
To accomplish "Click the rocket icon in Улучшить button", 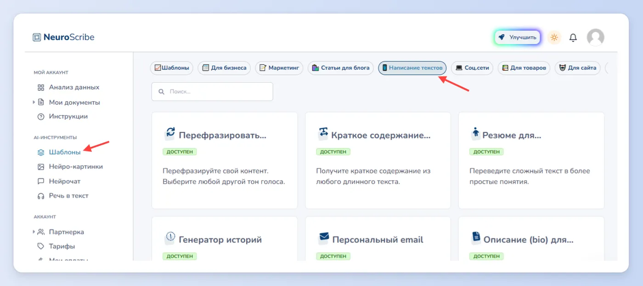I will click(502, 37).
